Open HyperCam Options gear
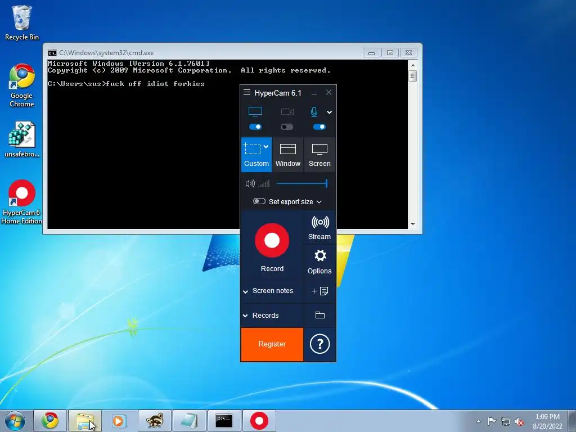576x432 pixels. [x=319, y=262]
